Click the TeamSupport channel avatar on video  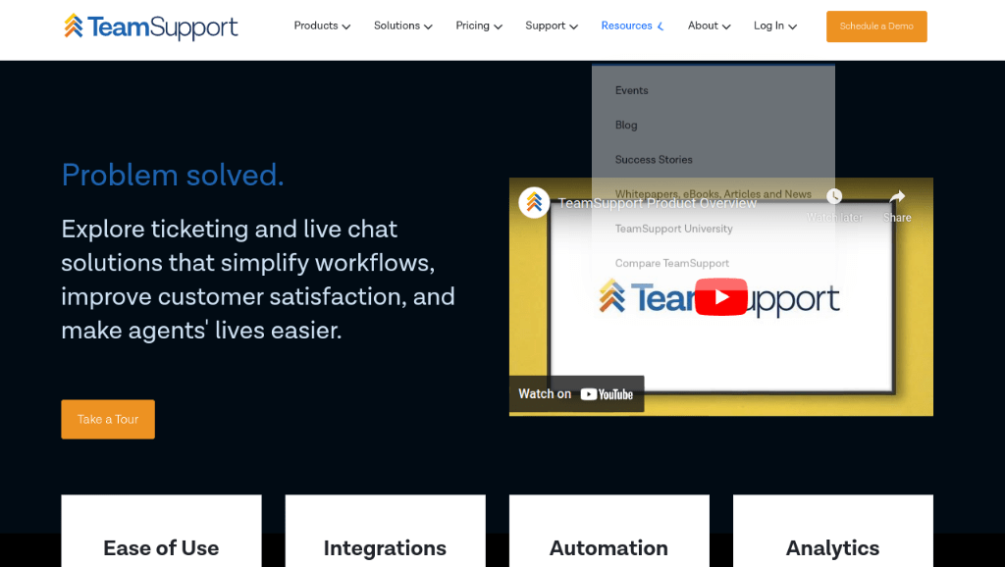click(x=534, y=202)
